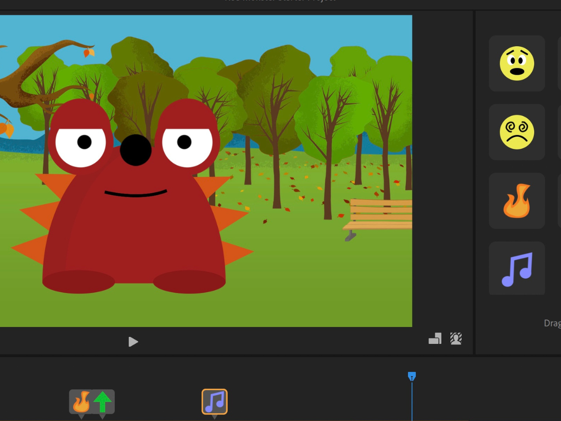Image resolution: width=561 pixels, height=421 pixels.
Task: Select the green up arrow timeline trigger
Action: point(102,402)
